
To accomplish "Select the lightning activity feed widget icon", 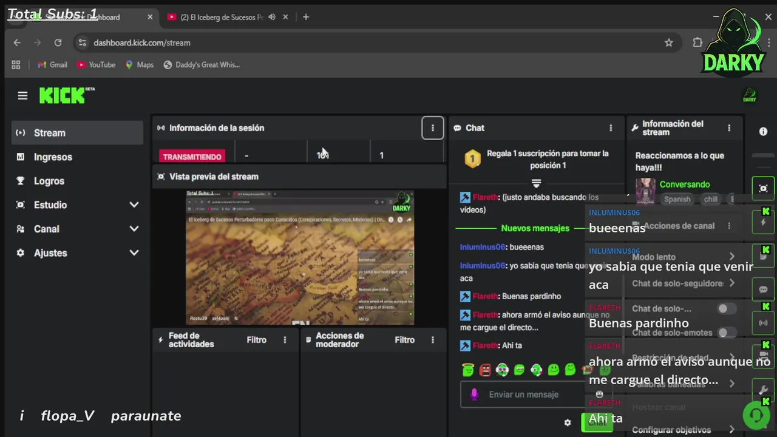I will coord(763,222).
